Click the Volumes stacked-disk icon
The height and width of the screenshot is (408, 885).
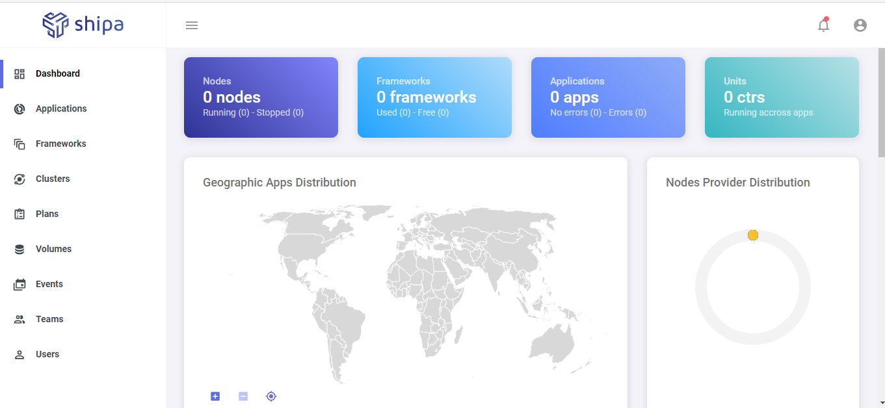tap(20, 249)
